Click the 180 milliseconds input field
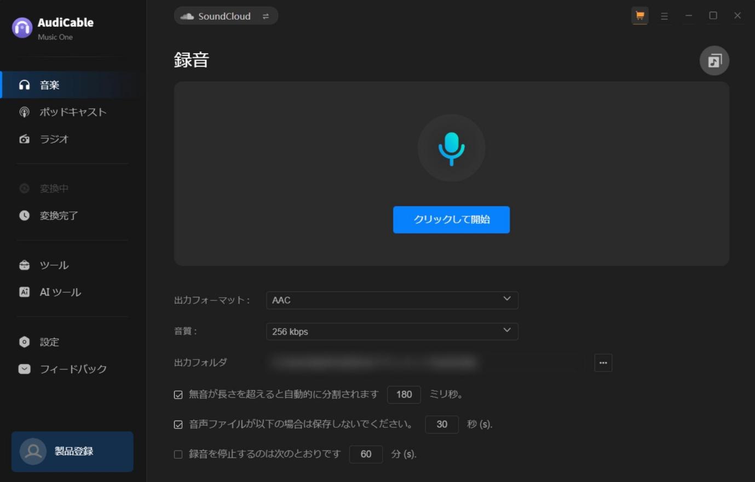Image resolution: width=755 pixels, height=482 pixels. pos(404,394)
